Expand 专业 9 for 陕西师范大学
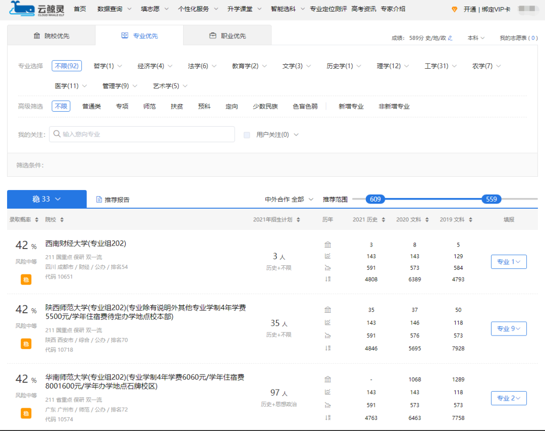The image size is (545, 431). [509, 328]
